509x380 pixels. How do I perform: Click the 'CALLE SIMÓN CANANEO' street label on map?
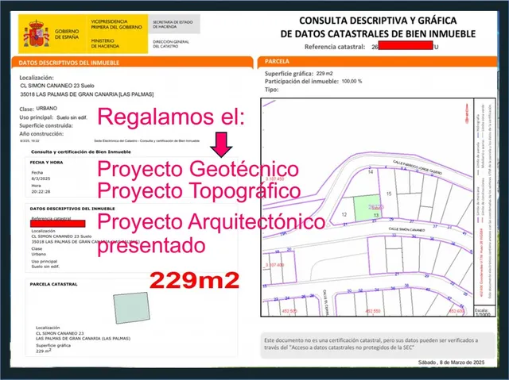[406, 229]
